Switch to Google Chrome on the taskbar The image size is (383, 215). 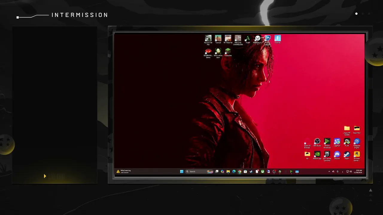tap(239, 171)
